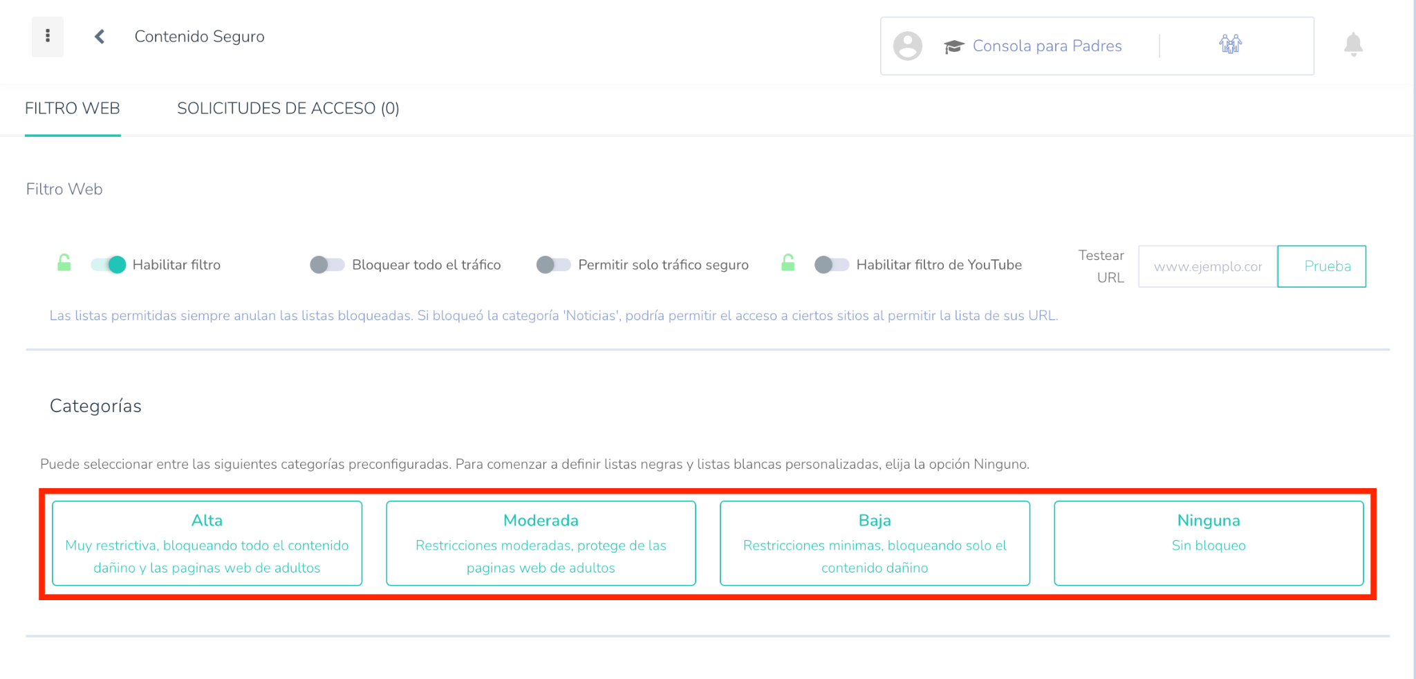
Task: Click the family members icon
Action: click(x=1230, y=45)
